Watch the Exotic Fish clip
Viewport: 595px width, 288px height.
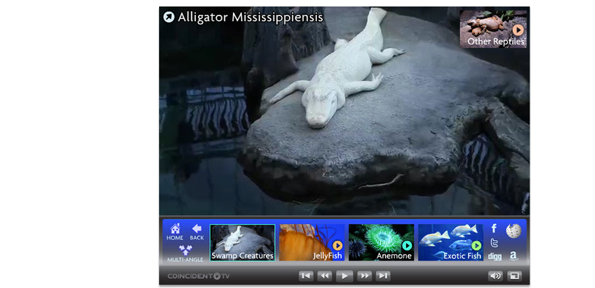451,243
